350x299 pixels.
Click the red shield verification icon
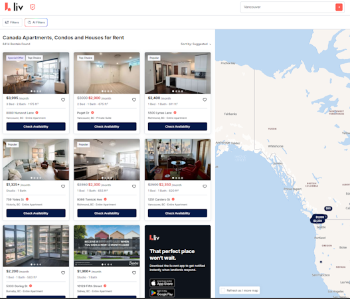click(x=33, y=7)
